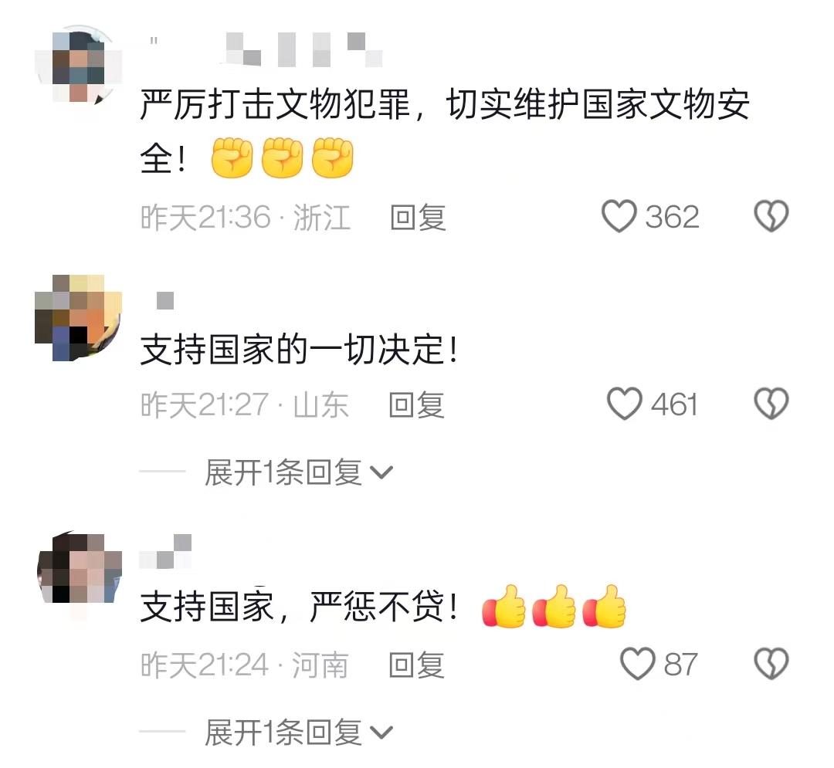
Task: Tap broken heart on Shandong comment
Action: 771,404
